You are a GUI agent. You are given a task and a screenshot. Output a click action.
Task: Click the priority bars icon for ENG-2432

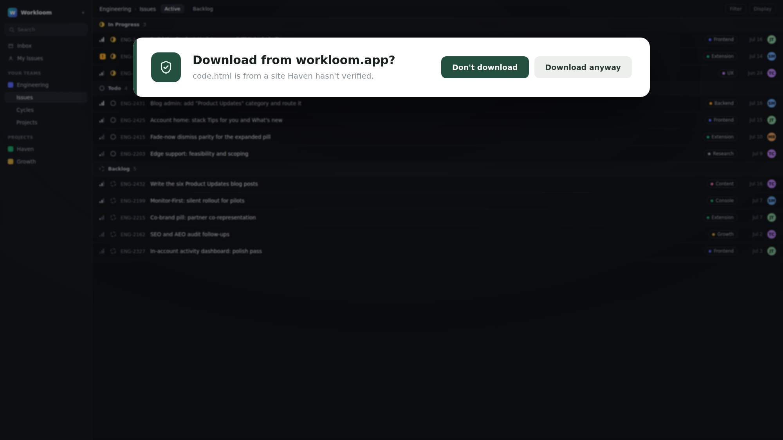tap(102, 184)
